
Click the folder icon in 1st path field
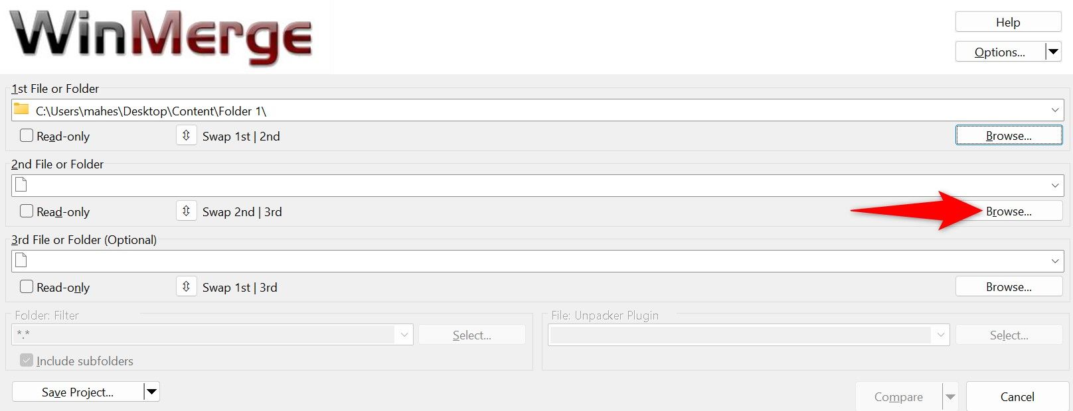[x=22, y=109]
